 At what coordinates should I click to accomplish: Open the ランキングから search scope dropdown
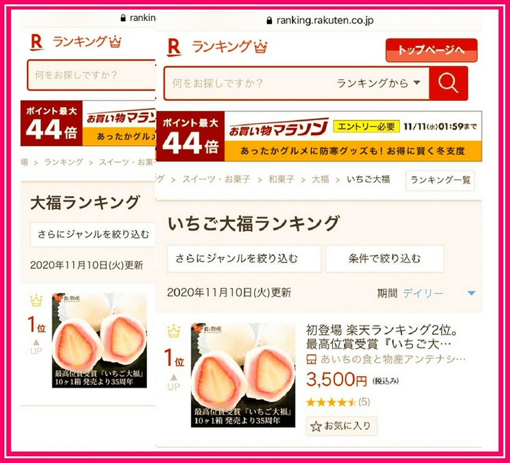378,83
